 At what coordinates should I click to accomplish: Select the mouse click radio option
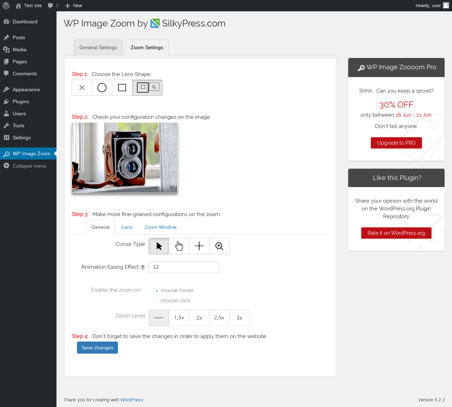[x=157, y=301]
